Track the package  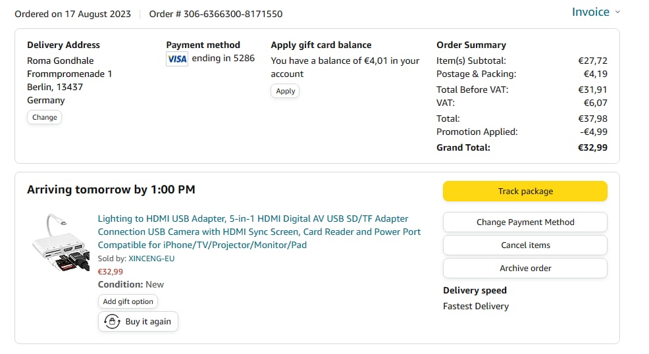pyautogui.click(x=525, y=191)
